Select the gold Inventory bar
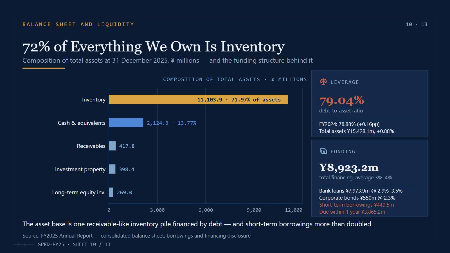Screen dimensions: 450x253 tap(198, 100)
